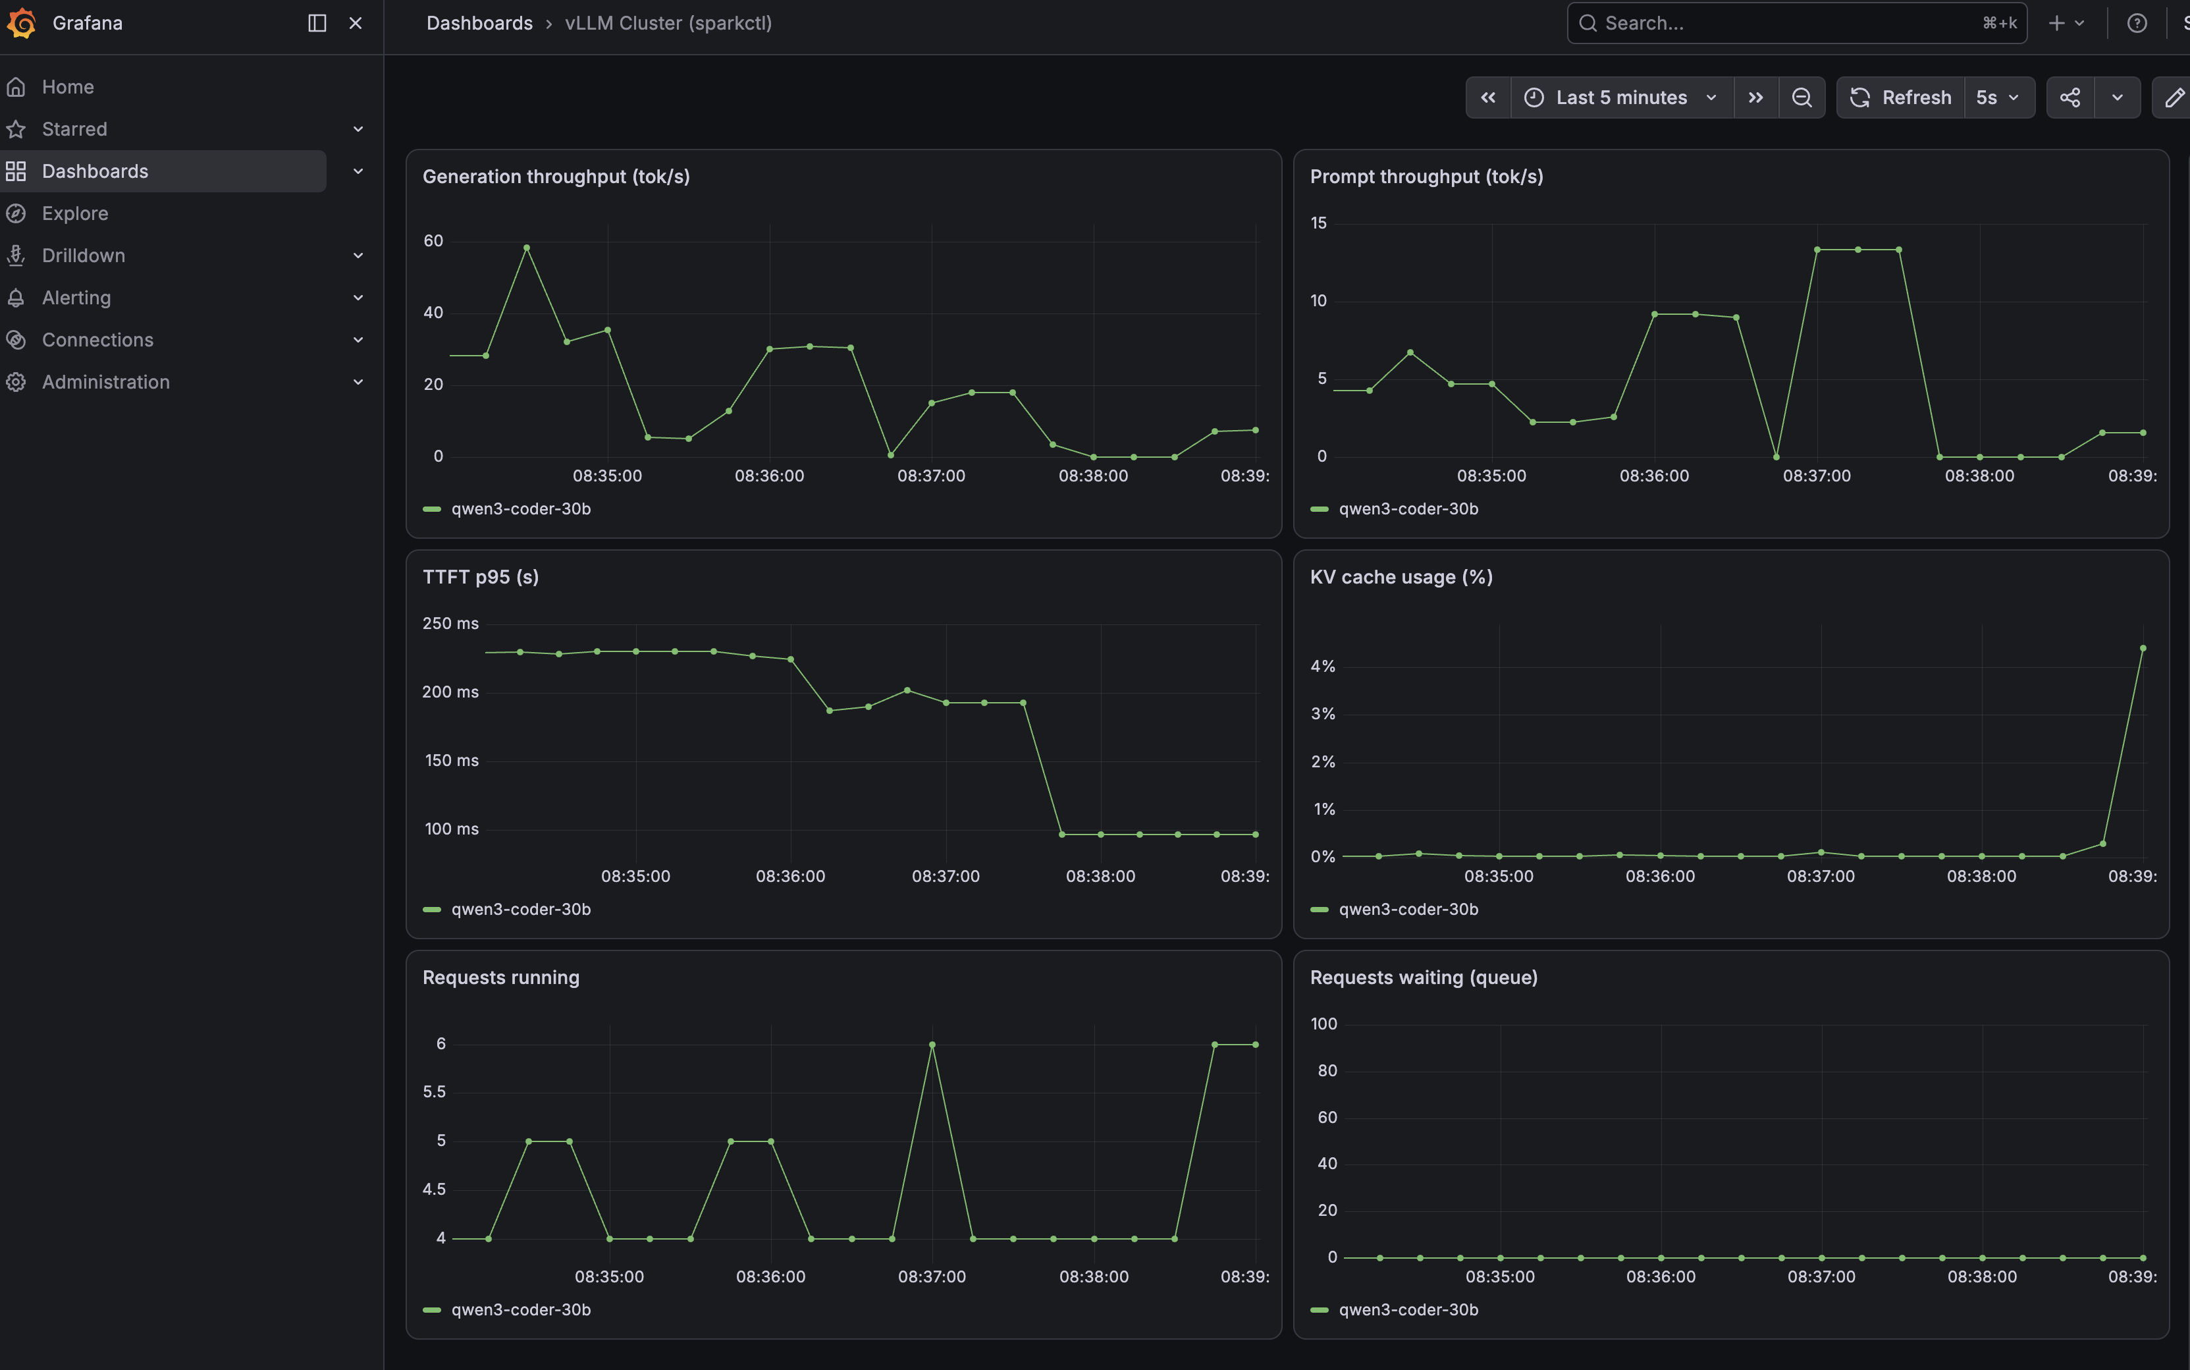Viewport: 2190px width, 1370px height.
Task: Expand the Alerting submenu chevron
Action: pyautogui.click(x=359, y=297)
